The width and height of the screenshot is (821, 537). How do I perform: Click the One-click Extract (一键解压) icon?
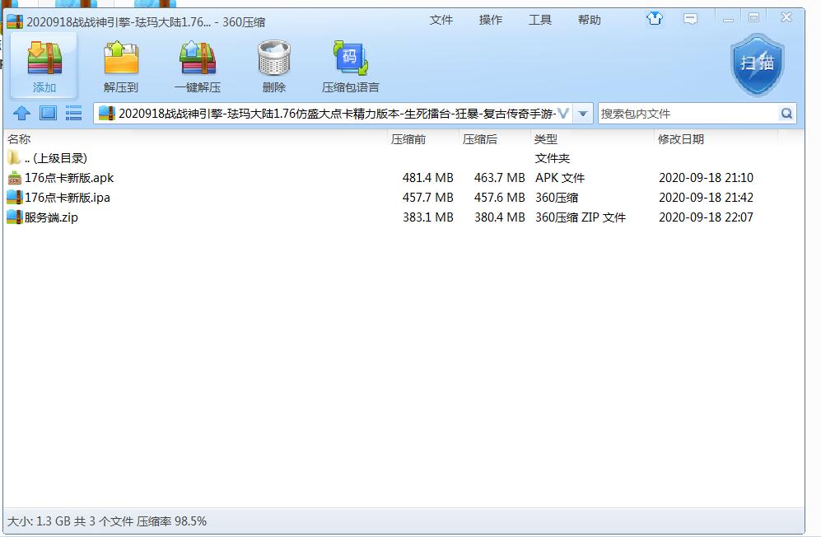coord(198,66)
